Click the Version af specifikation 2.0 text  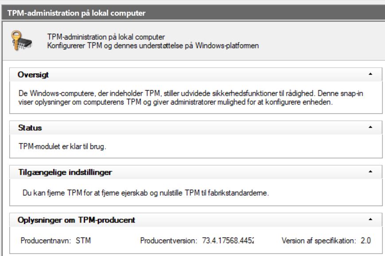tap(327, 241)
